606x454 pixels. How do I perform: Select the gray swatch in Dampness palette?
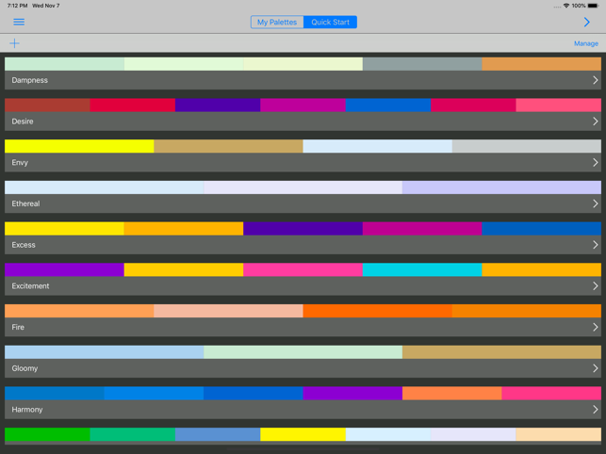pos(422,64)
